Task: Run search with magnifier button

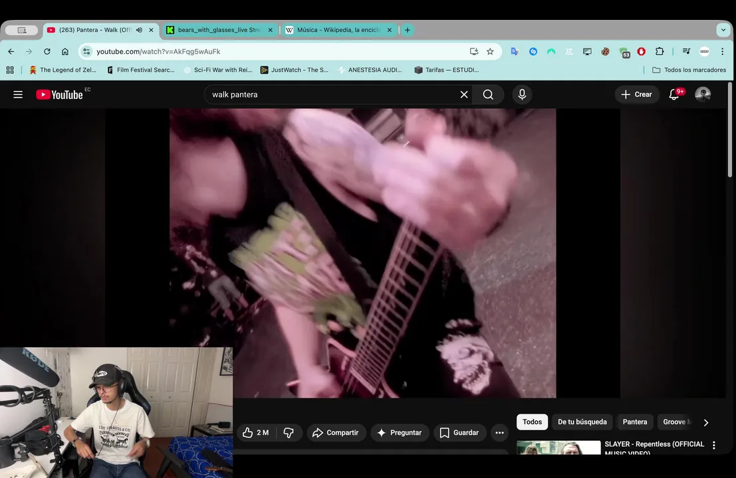Action: (x=488, y=95)
